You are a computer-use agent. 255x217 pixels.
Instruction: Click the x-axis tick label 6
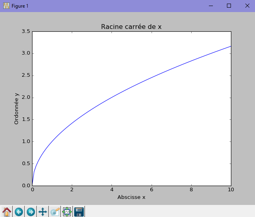[152, 190]
